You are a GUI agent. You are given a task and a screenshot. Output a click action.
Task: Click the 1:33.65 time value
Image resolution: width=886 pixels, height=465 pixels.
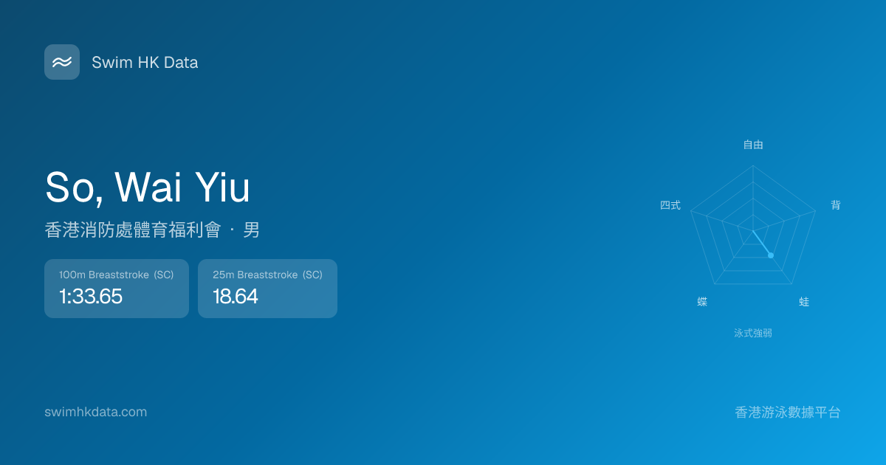pyautogui.click(x=91, y=297)
